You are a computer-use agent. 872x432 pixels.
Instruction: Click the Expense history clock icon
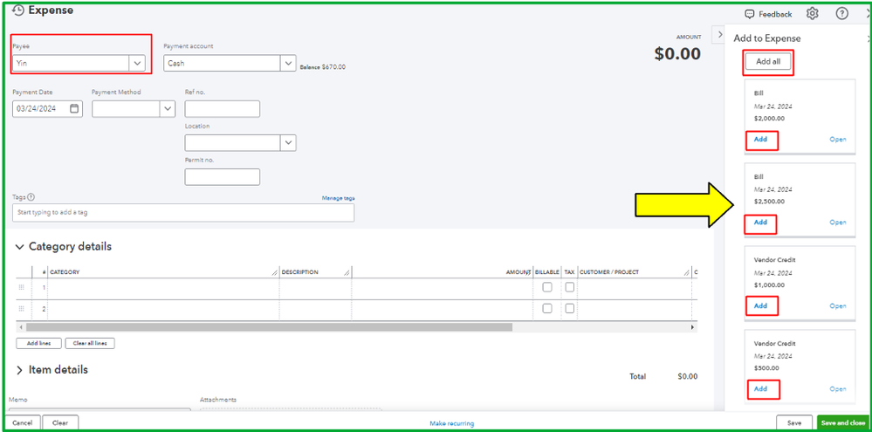[18, 10]
